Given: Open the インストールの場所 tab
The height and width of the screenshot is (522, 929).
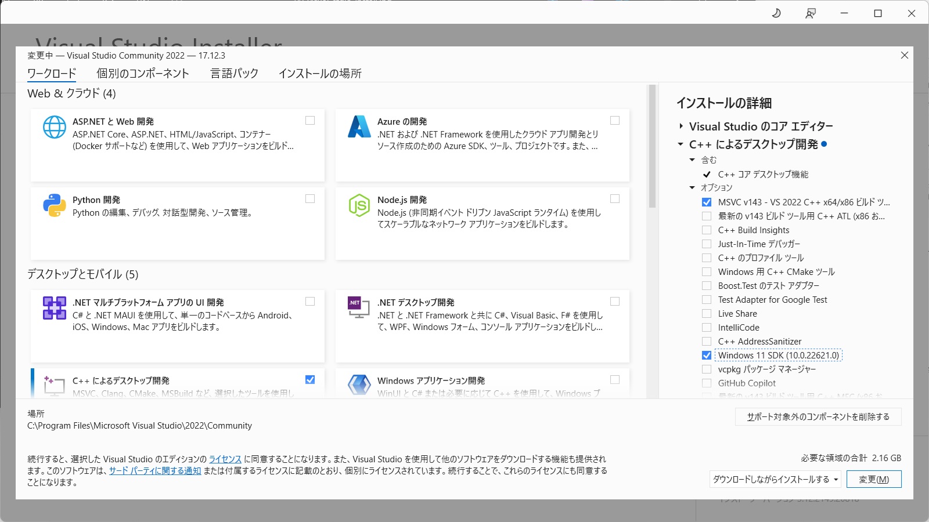Looking at the screenshot, I should pos(320,74).
